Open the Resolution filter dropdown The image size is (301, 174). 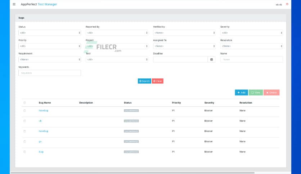[251, 46]
